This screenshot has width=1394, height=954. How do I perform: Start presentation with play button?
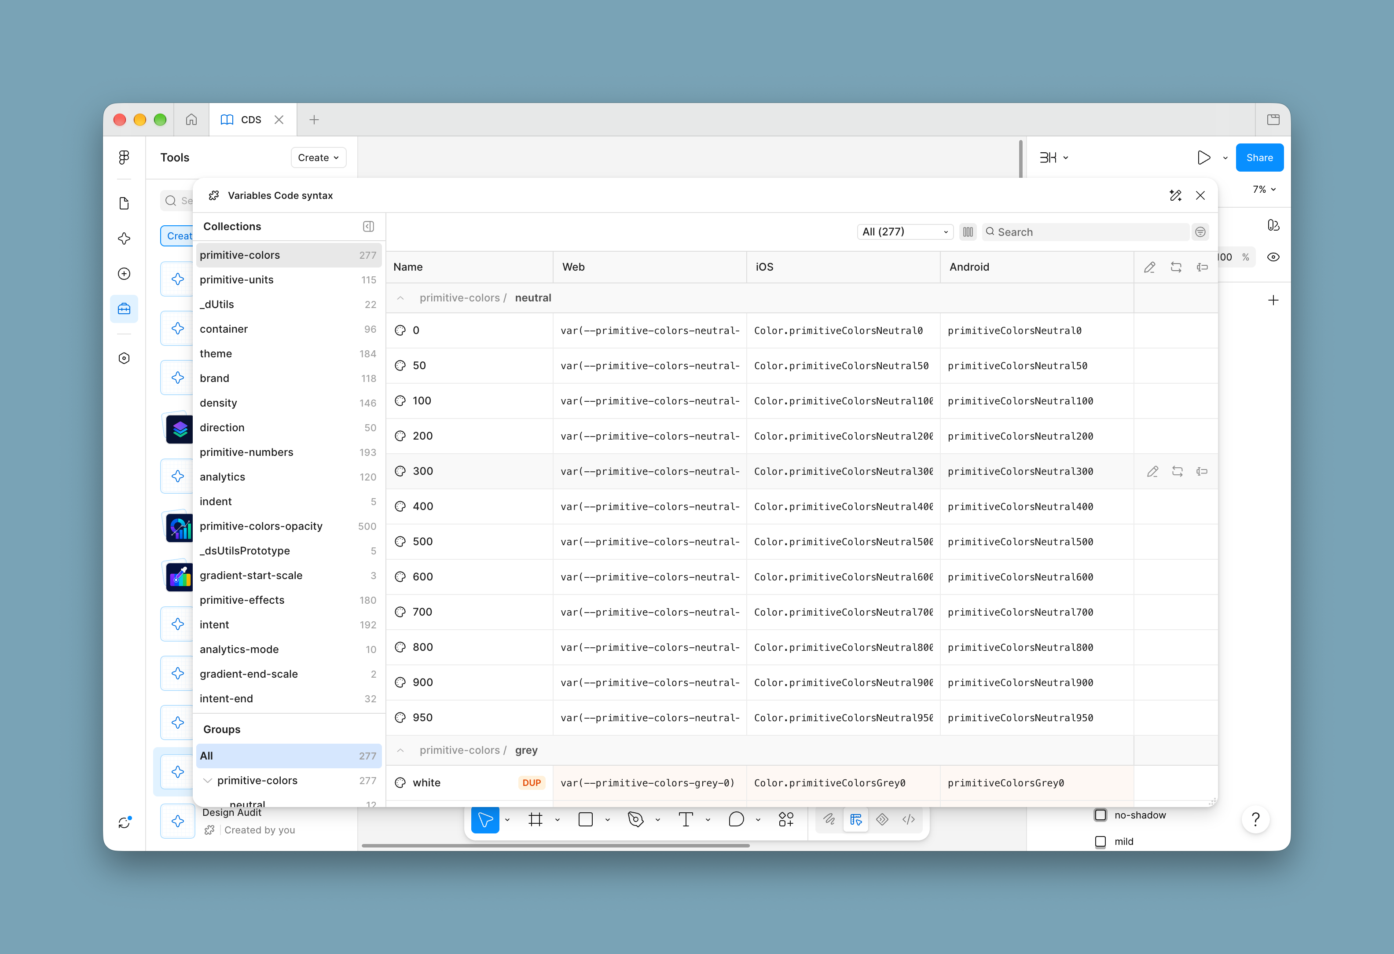tap(1203, 157)
